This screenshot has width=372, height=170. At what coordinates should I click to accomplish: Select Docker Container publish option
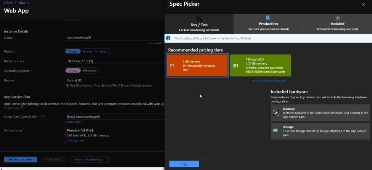[95, 51]
